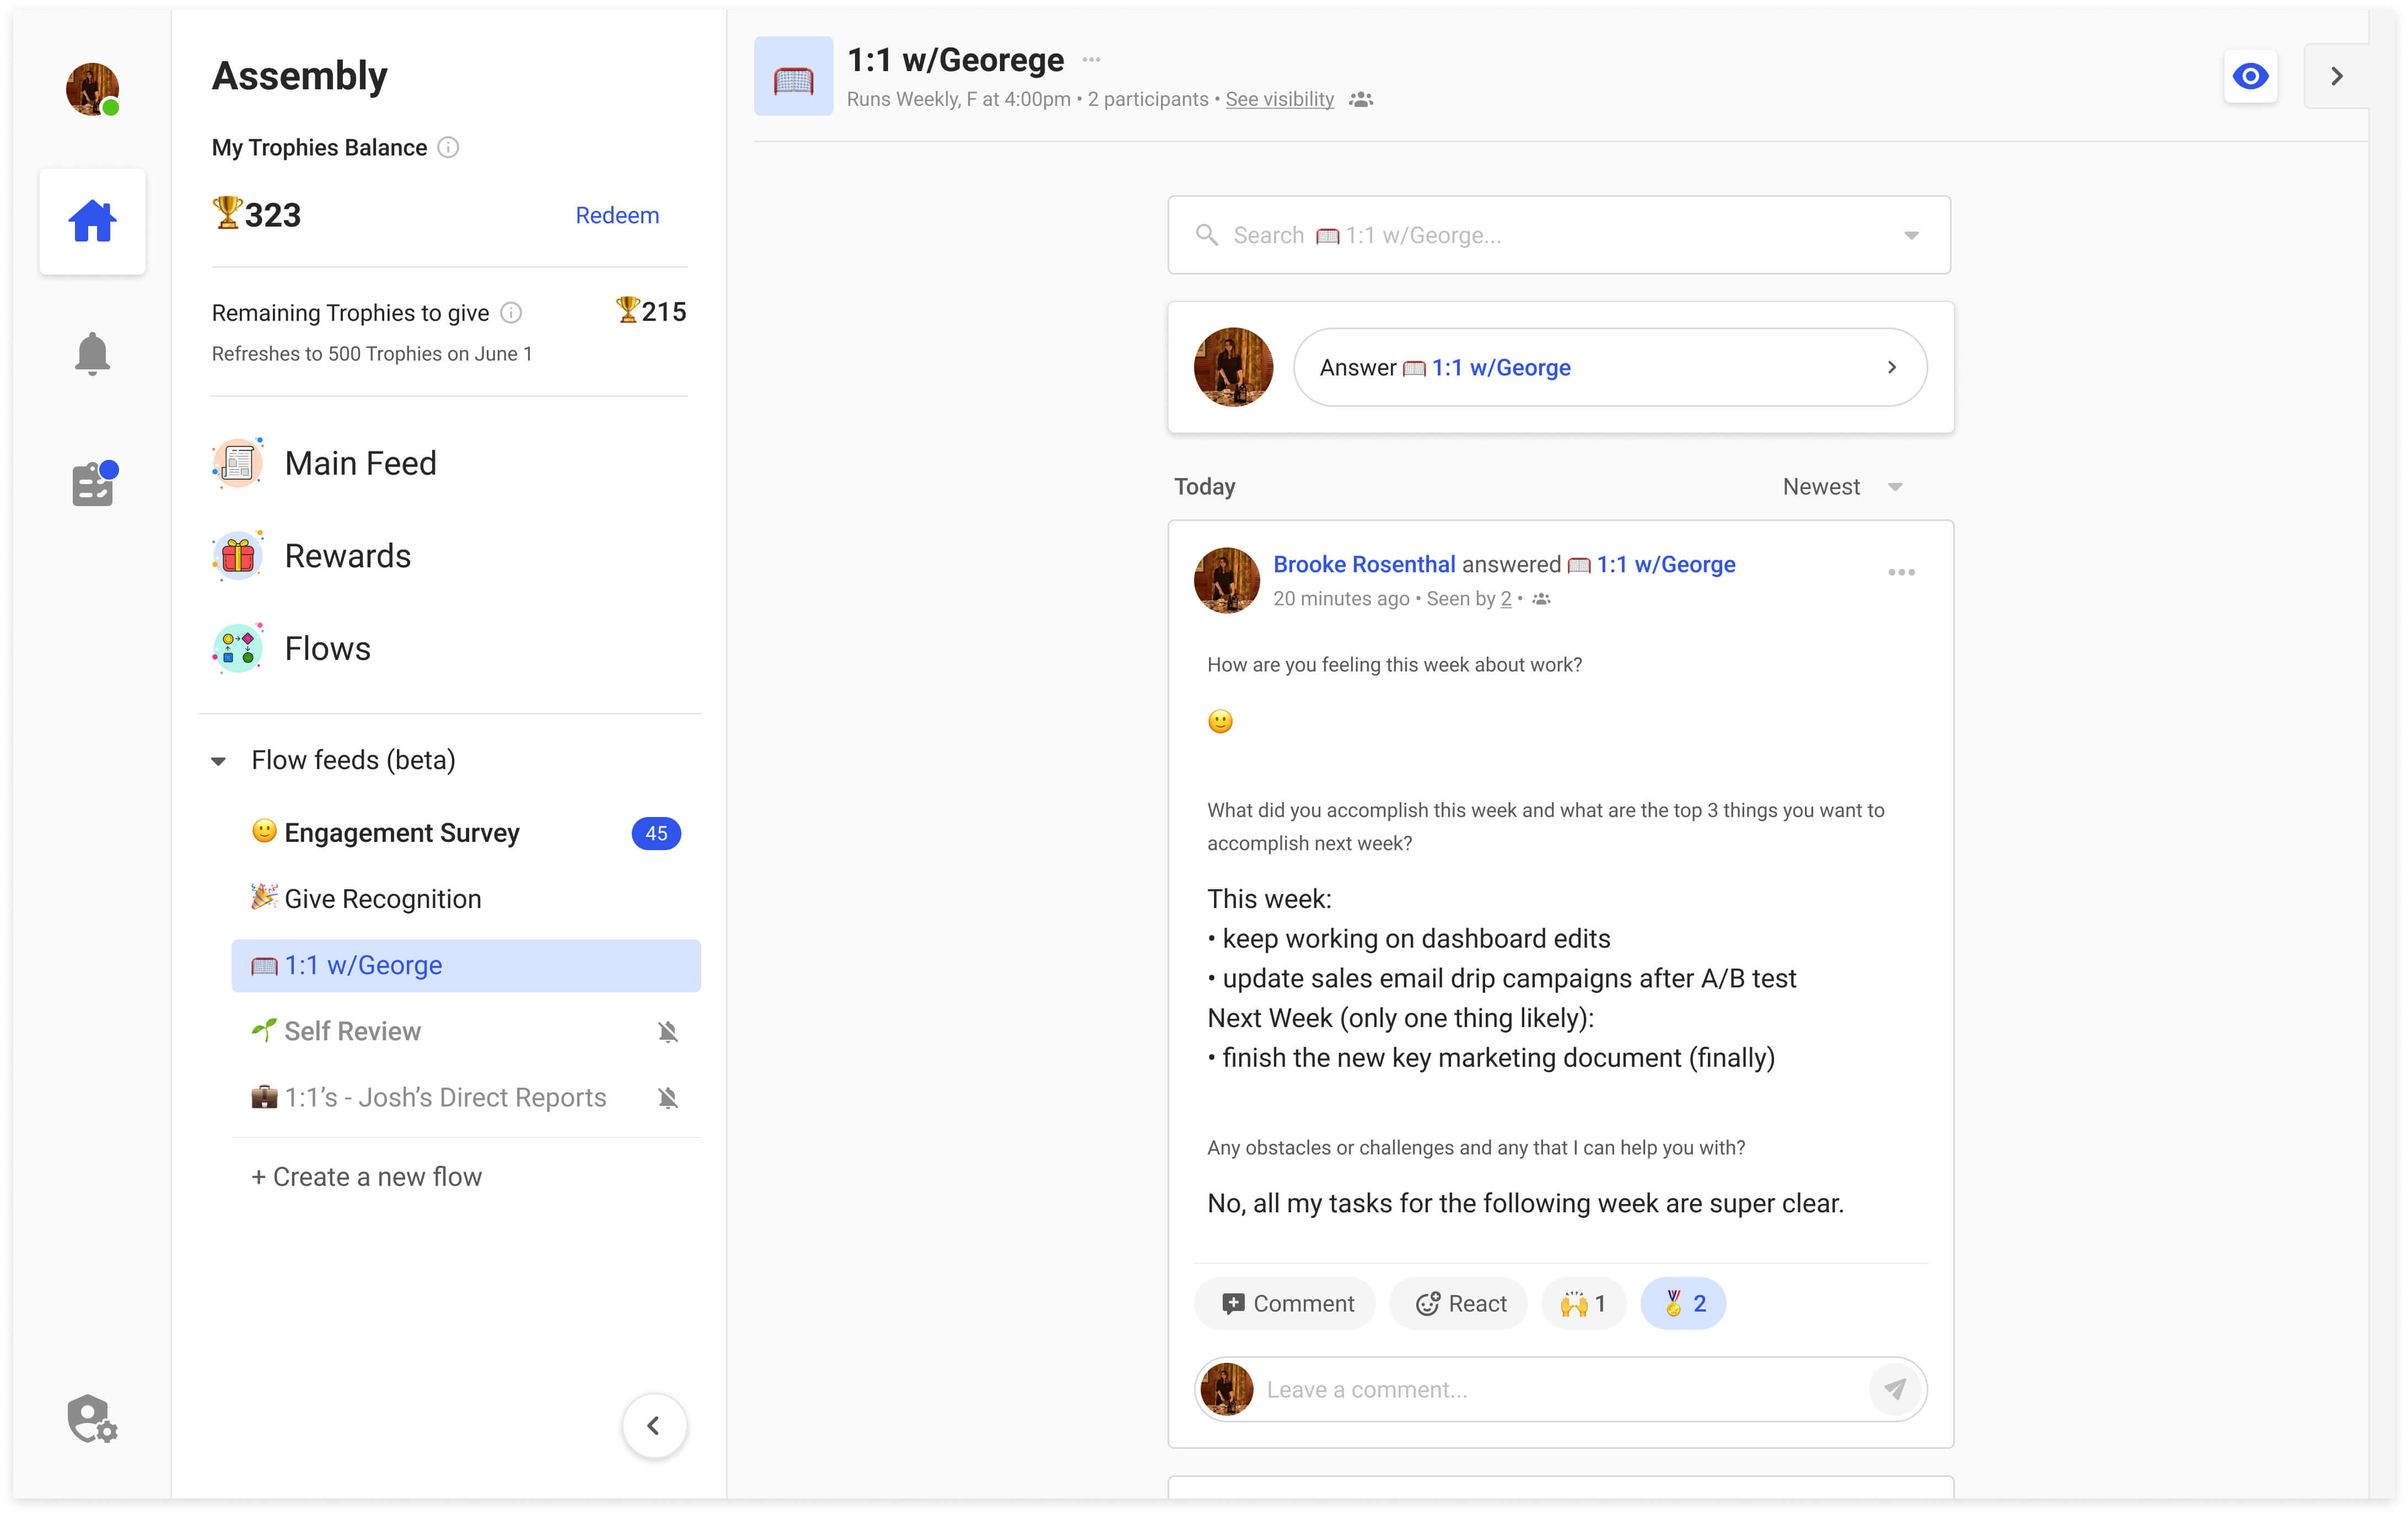
Task: Open profile avatar at top of left rail
Action: 92,89
